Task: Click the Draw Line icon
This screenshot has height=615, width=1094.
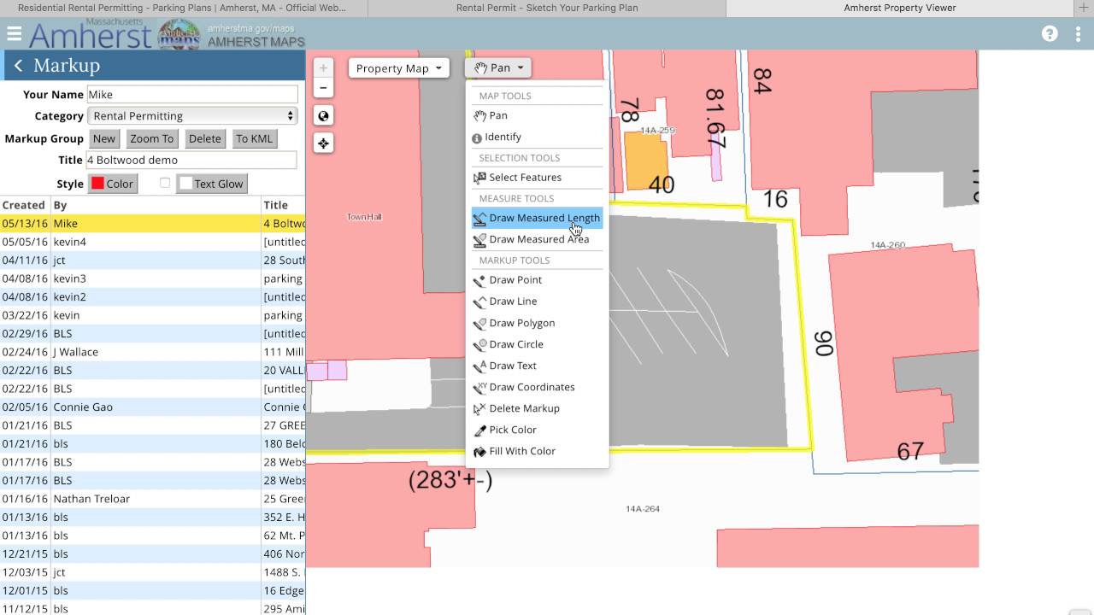Action: (479, 302)
